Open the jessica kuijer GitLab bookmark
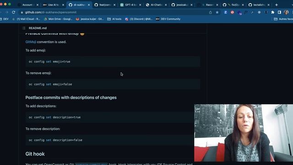Image resolution: width=293 pixels, height=165 pixels. pyautogui.click(x=90, y=19)
